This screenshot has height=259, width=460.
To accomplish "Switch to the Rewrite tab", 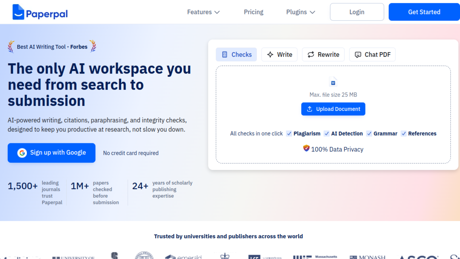I will 323,55.
